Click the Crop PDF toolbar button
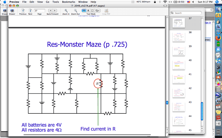Image resolution: width=222 pixels, height=138 pixels. pyautogui.click(x=106, y=12)
